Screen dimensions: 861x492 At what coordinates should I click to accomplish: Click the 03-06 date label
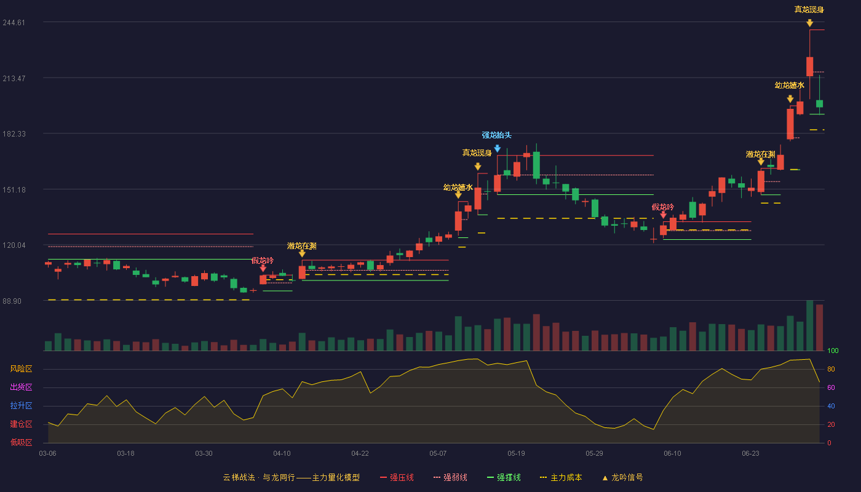[x=48, y=453]
